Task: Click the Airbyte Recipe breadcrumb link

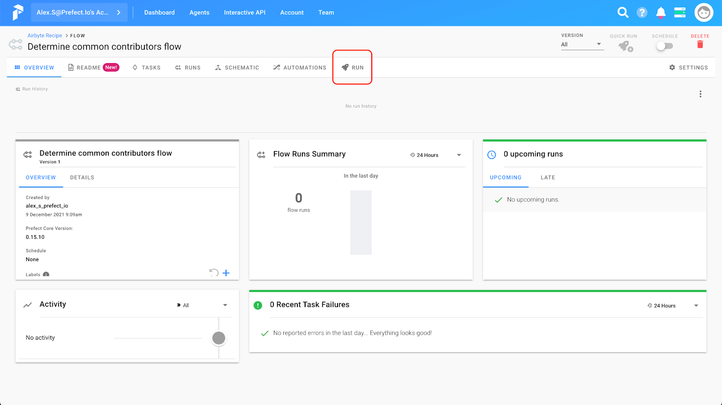Action: (x=45, y=36)
